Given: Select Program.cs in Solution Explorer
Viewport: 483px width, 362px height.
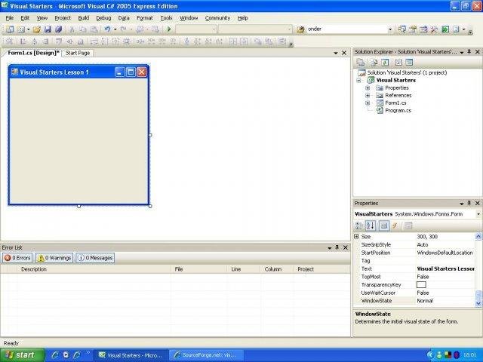Looking at the screenshot, I should [398, 111].
